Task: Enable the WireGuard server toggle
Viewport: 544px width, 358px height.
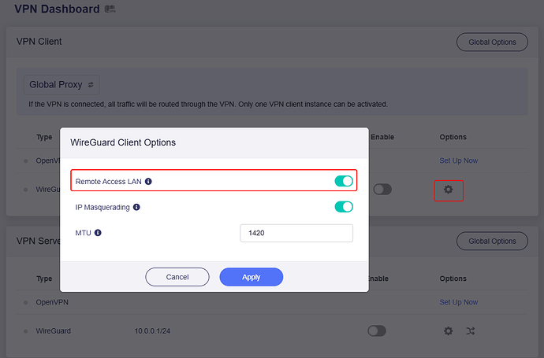Action: 377,331
